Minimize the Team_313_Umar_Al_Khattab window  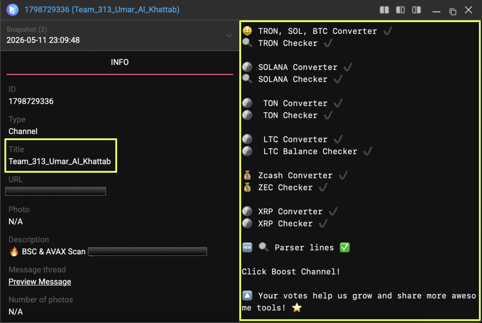point(436,11)
